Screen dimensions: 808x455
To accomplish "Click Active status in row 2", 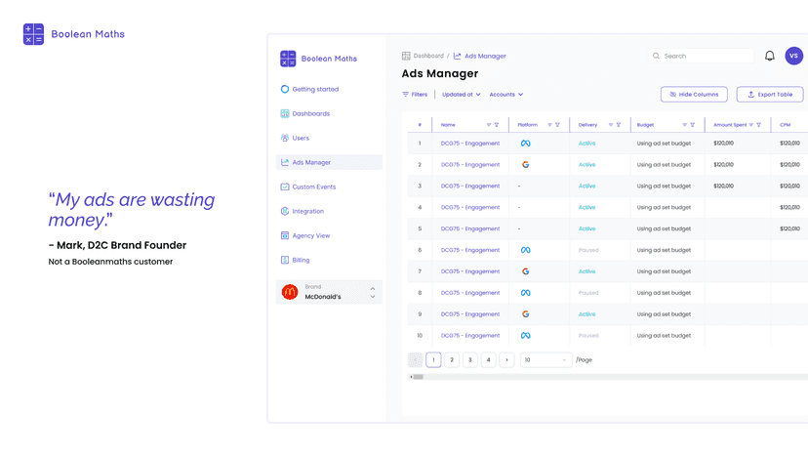I will (586, 165).
